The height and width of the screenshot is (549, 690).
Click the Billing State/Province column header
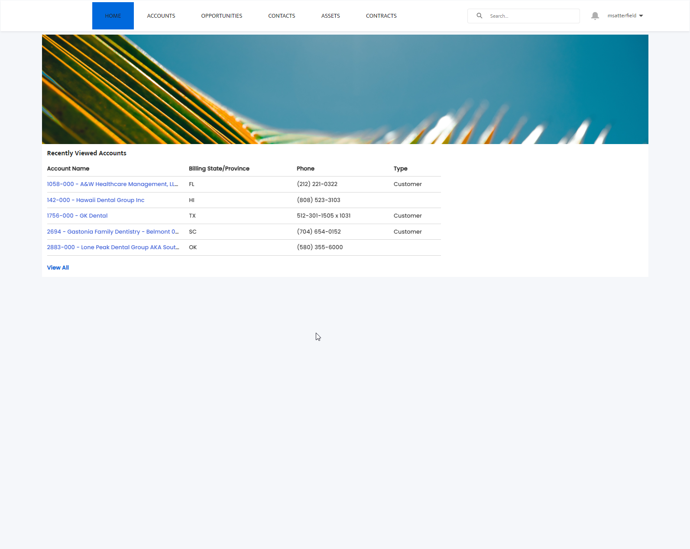[219, 169]
